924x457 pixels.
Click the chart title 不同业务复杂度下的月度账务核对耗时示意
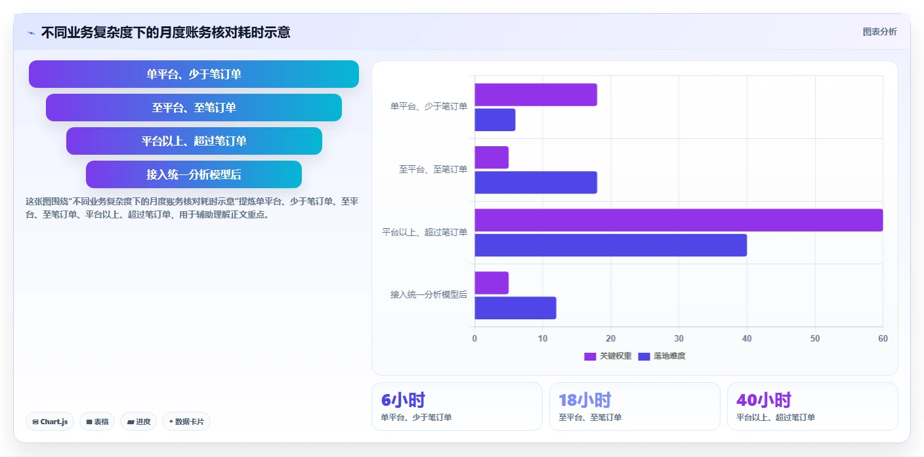[x=165, y=32]
